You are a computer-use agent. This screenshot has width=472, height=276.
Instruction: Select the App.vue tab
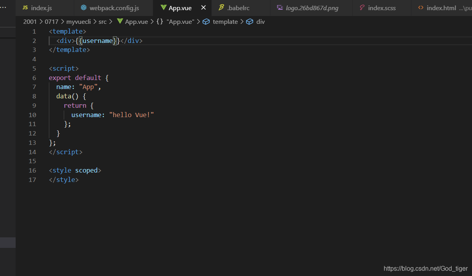[182, 8]
